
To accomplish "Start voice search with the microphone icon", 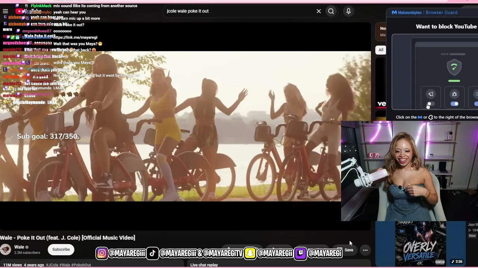I will pyautogui.click(x=348, y=11).
